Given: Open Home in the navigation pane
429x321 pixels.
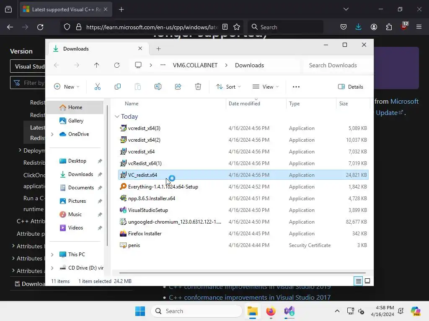Looking at the screenshot, I should tap(75, 107).
